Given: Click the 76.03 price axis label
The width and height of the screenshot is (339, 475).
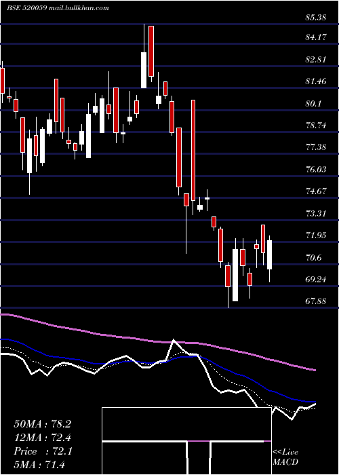Looking at the screenshot, I should [x=316, y=169].
